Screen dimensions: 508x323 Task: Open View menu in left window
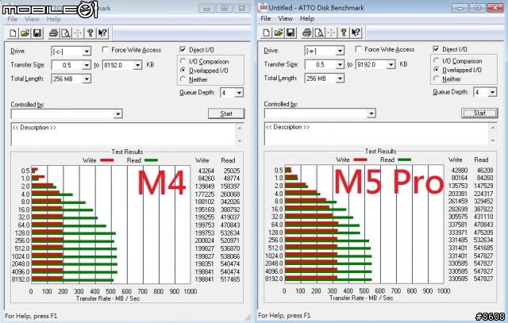click(32, 19)
